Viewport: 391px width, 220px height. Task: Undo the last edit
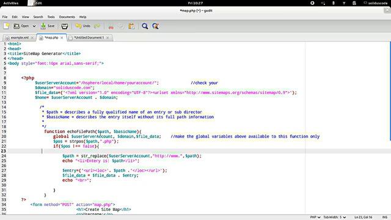(83, 26)
